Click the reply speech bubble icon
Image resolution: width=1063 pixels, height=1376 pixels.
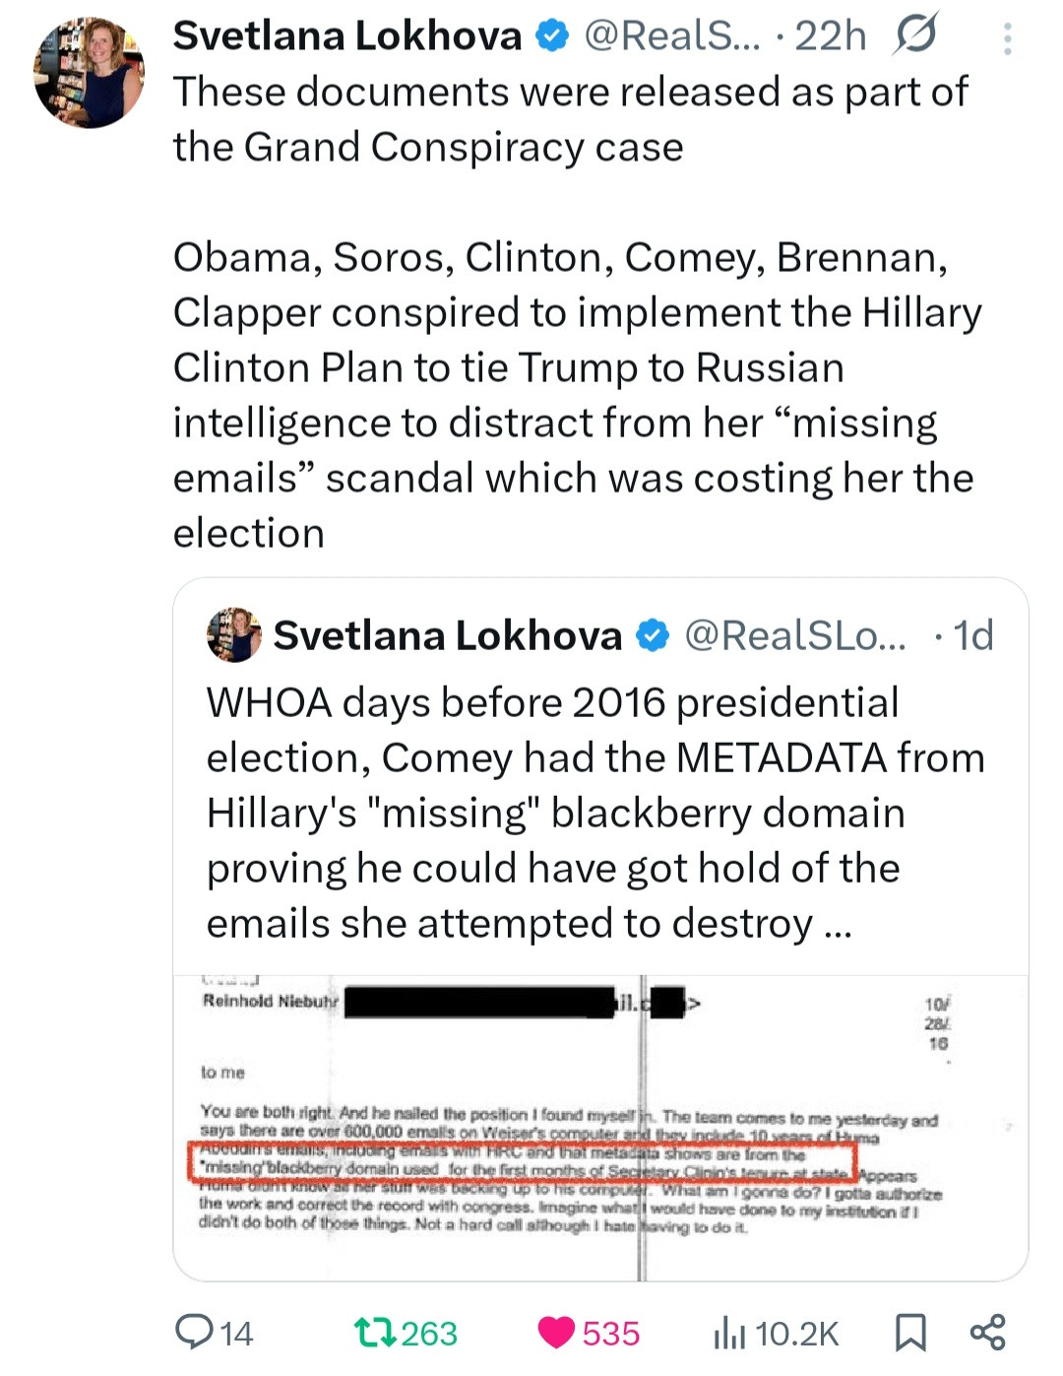click(194, 1332)
